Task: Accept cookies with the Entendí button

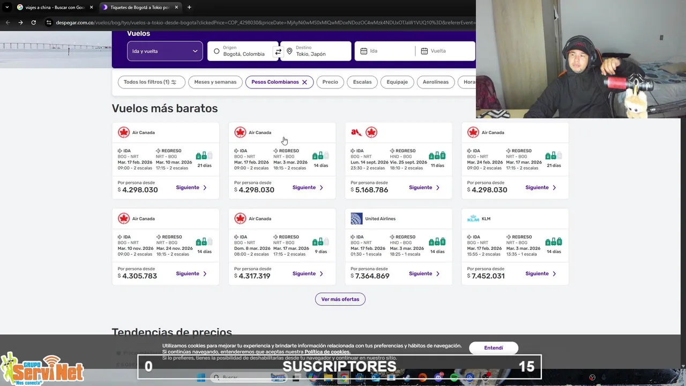Action: click(x=494, y=348)
